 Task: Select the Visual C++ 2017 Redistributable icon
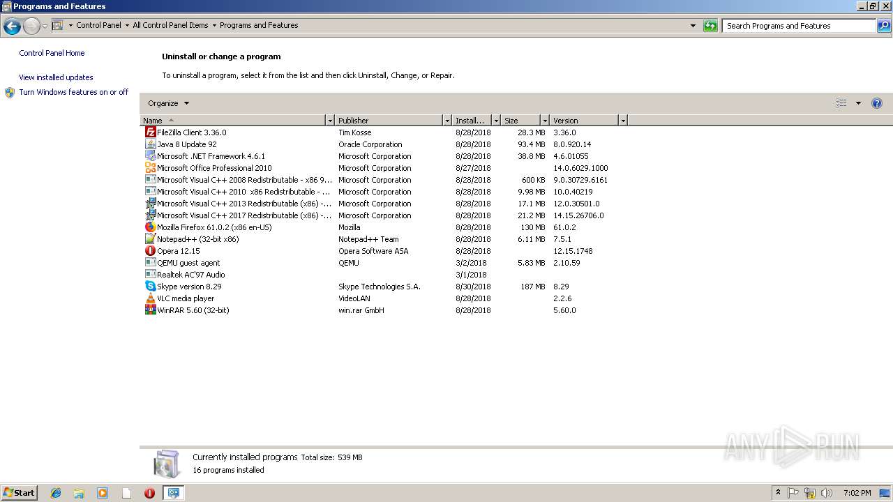tap(150, 215)
